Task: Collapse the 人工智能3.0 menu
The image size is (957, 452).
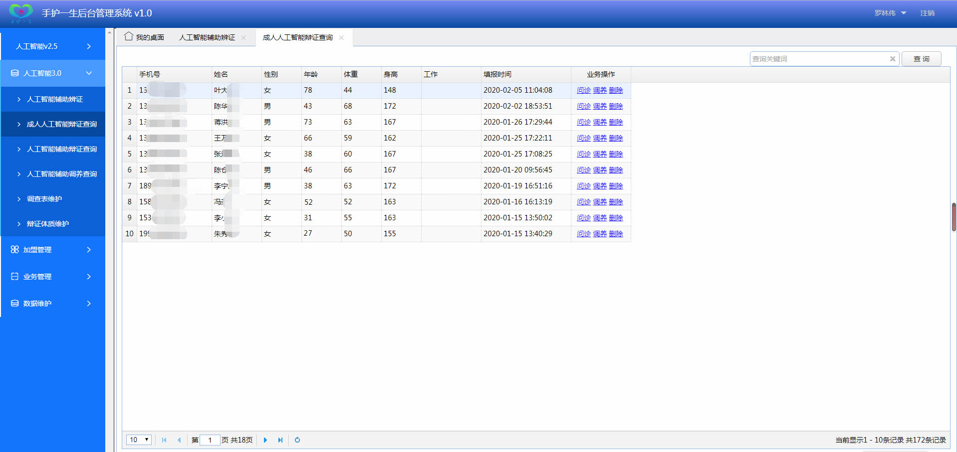Action: 89,73
